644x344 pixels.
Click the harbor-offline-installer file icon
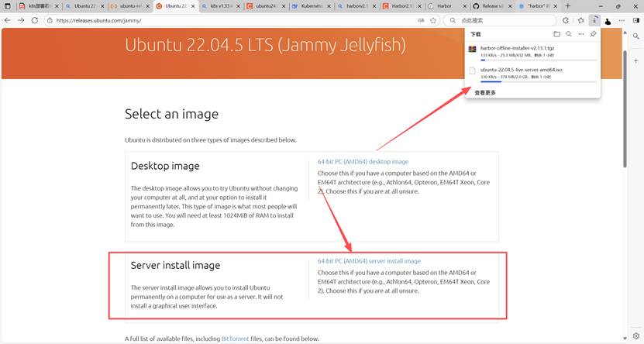tap(472, 49)
